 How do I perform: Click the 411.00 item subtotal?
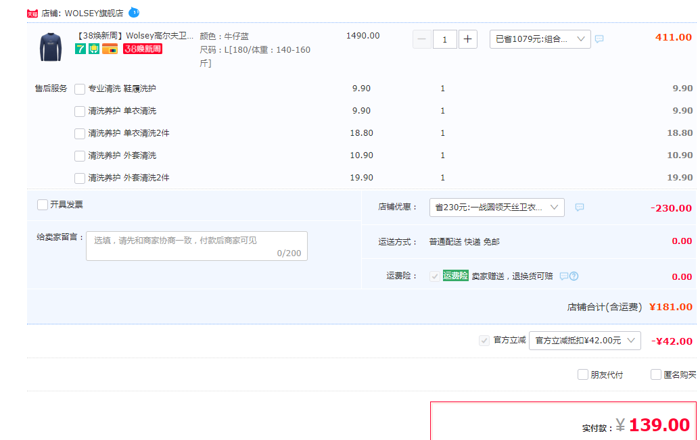(674, 37)
